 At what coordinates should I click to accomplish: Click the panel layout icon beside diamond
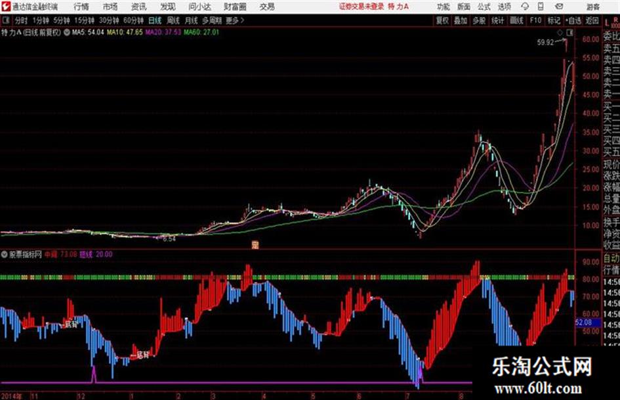coord(569,33)
